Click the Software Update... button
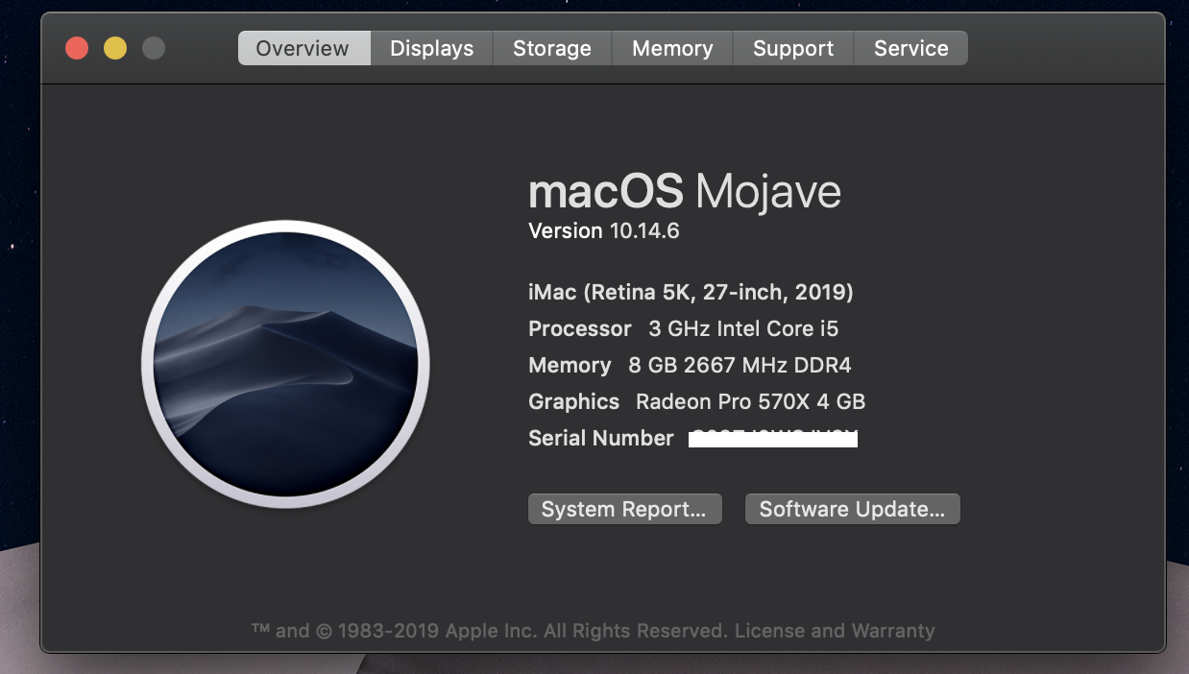Viewport: 1189px width, 674px height. click(x=853, y=509)
